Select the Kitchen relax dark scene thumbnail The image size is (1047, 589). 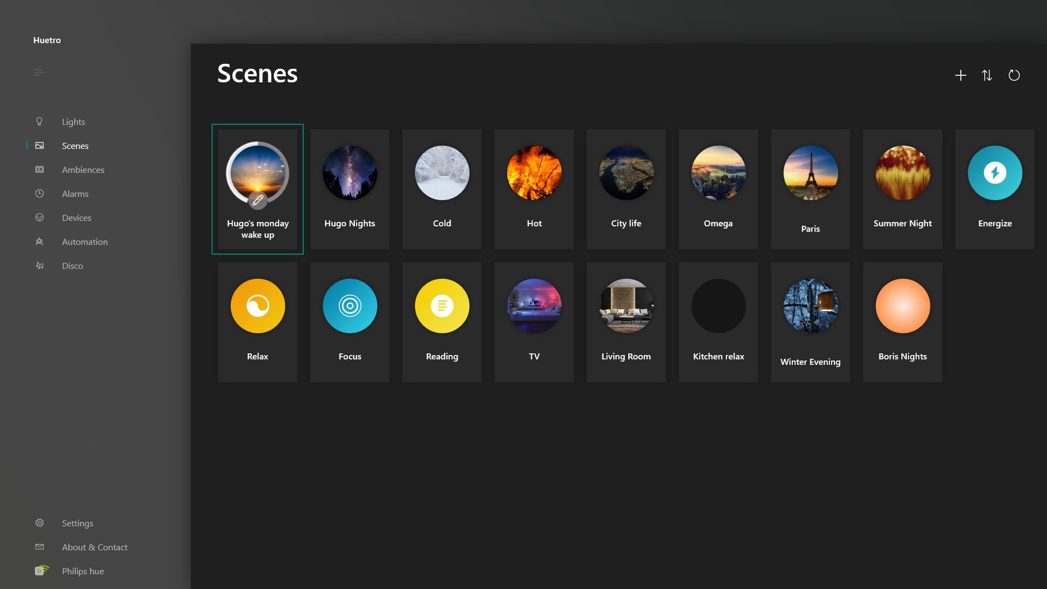tap(718, 306)
